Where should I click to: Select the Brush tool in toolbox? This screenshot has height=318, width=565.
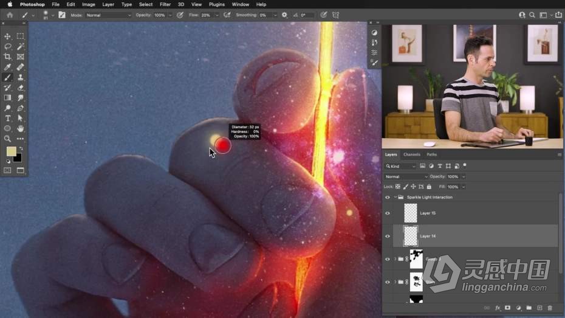click(x=7, y=77)
